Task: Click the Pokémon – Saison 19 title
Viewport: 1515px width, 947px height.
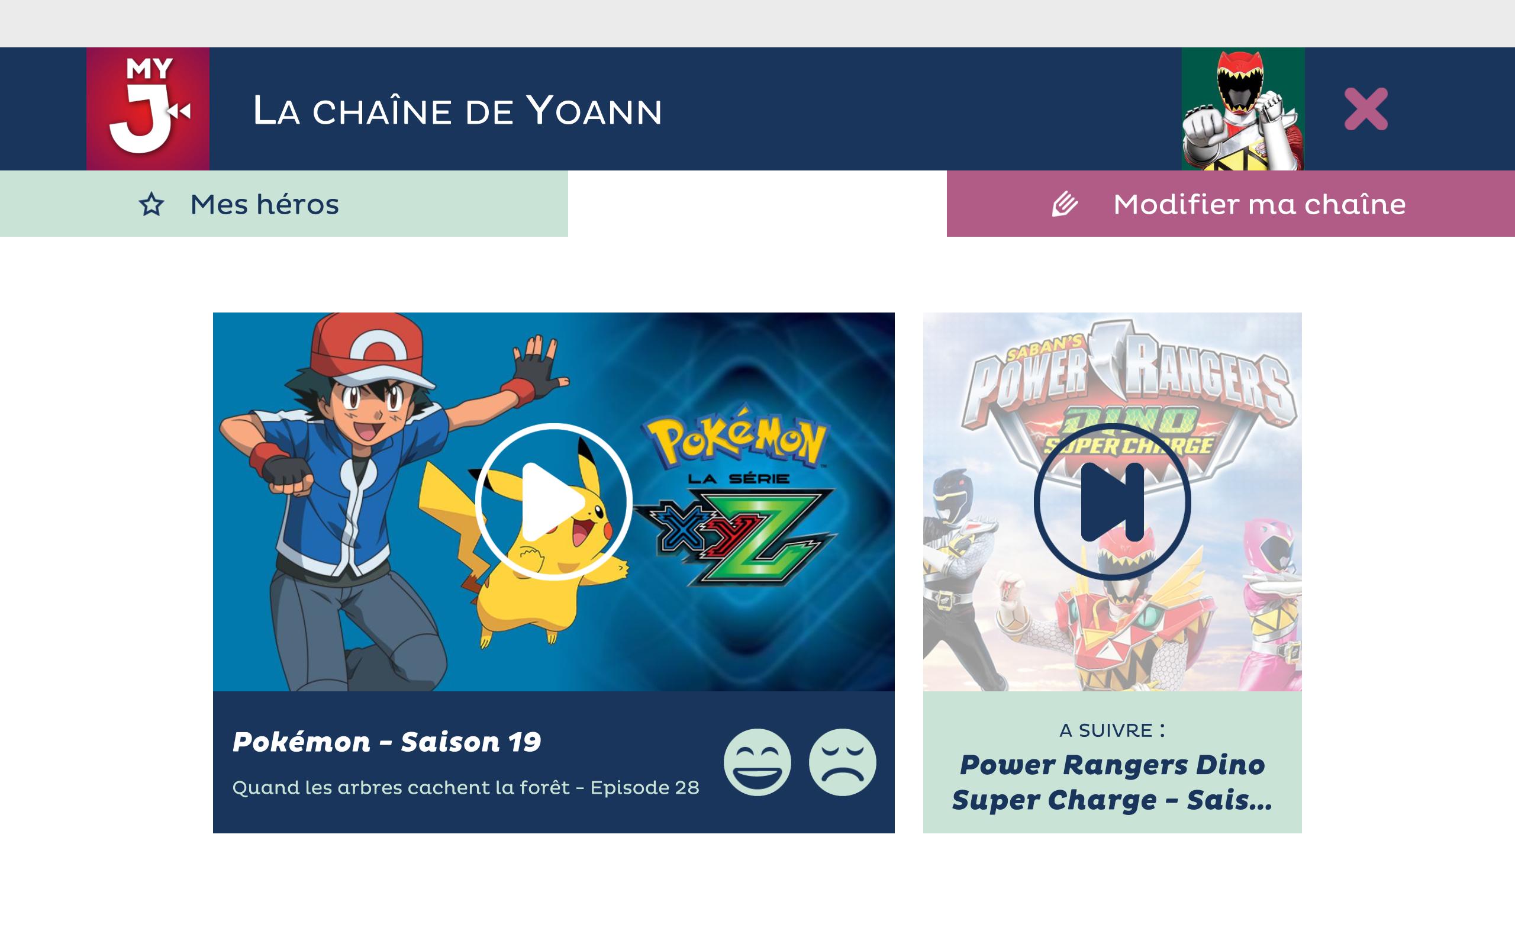Action: [x=387, y=742]
